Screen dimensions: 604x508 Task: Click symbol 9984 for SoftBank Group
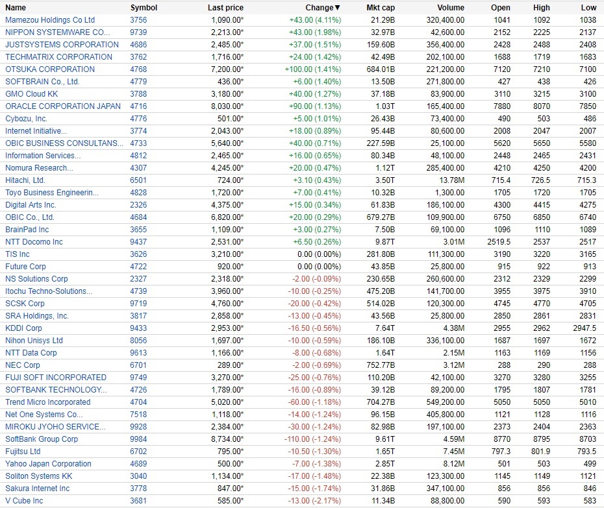139,439
